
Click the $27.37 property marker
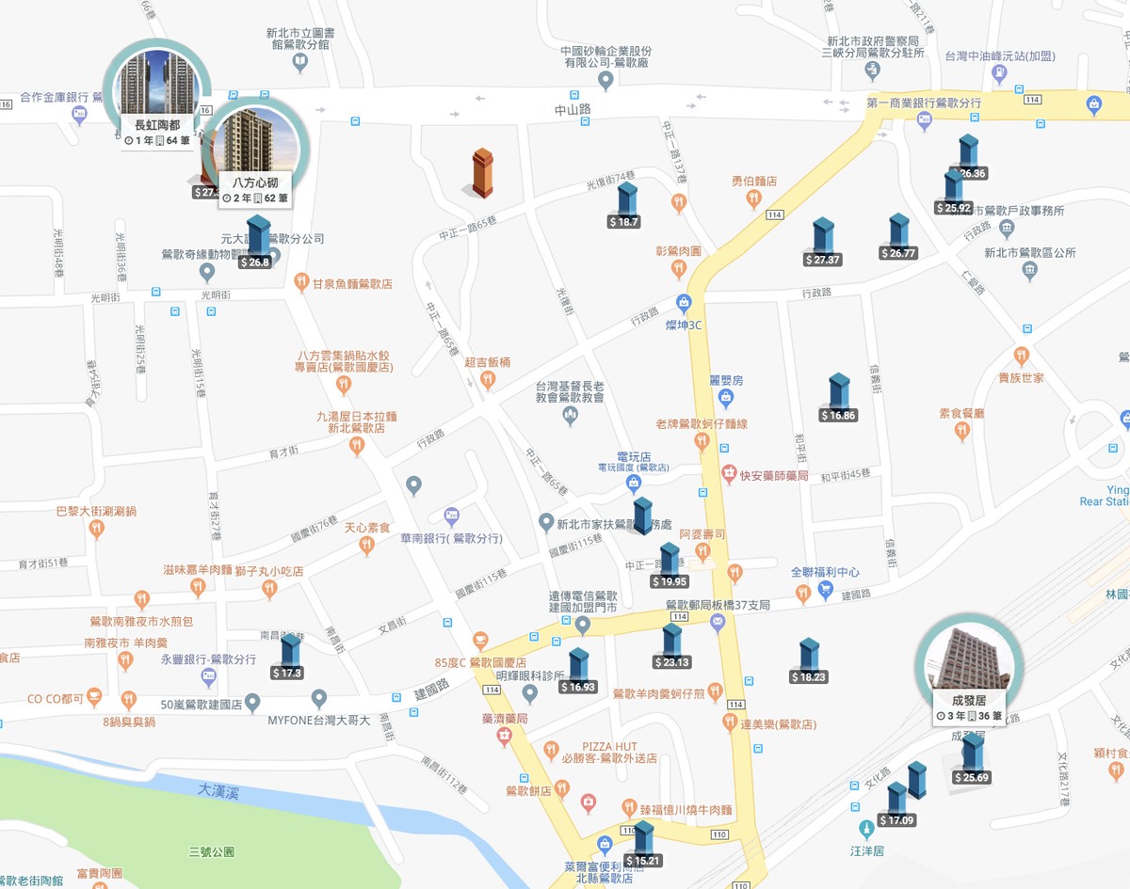[823, 243]
